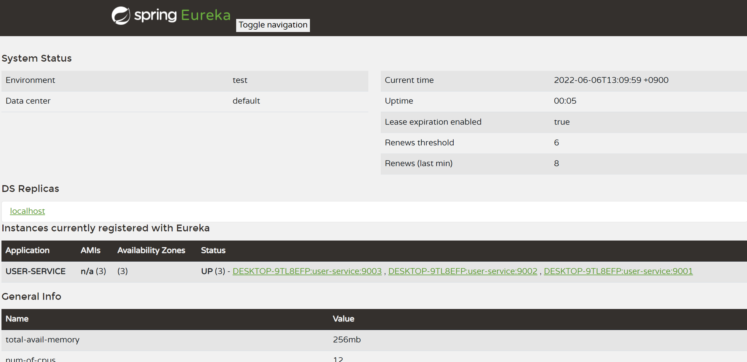
Task: Select the uptime value 00:05
Action: click(565, 101)
